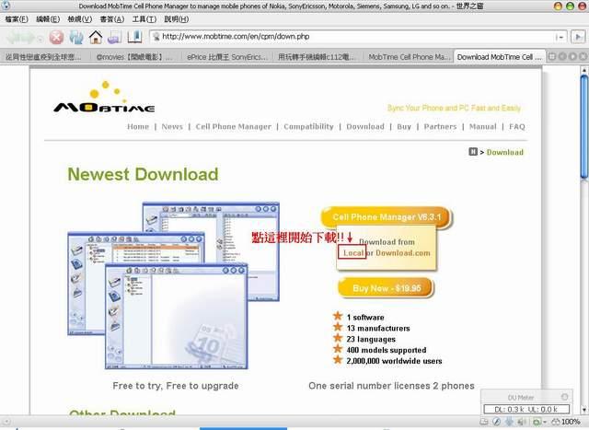Click the status bar pen-circle icon
Screen dimensions: 589x430
coord(497,422)
